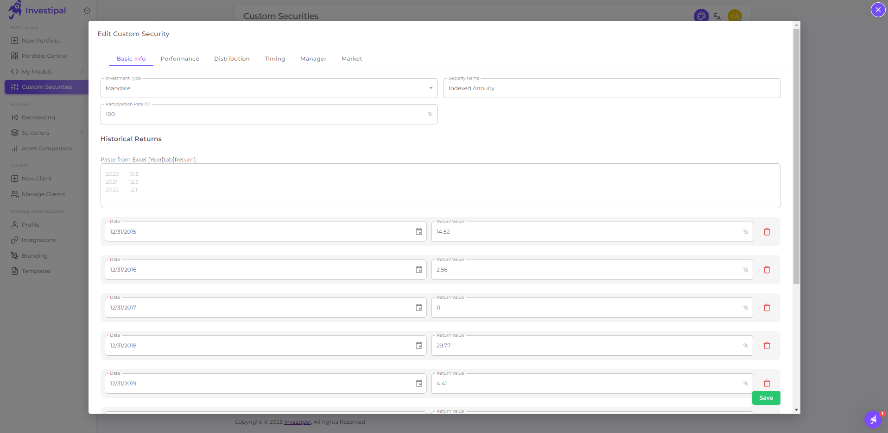Viewport: 888px width, 433px height.
Task: Open the Templates section
Action: [35, 271]
